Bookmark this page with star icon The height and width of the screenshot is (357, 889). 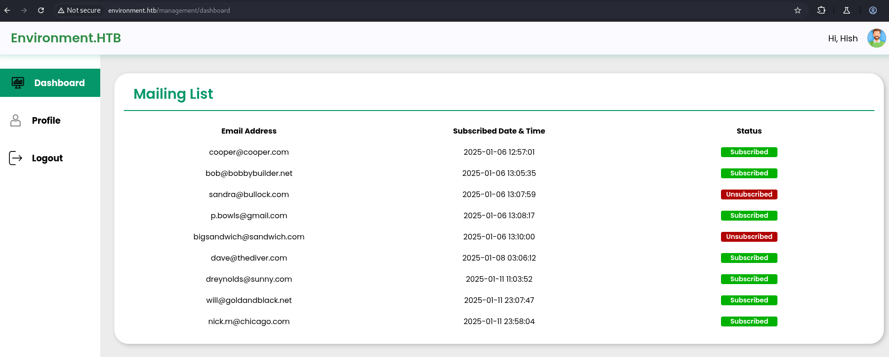[798, 10]
